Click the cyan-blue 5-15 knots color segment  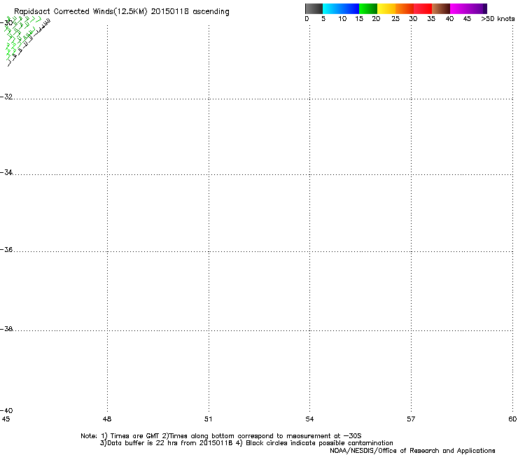[x=341, y=8]
